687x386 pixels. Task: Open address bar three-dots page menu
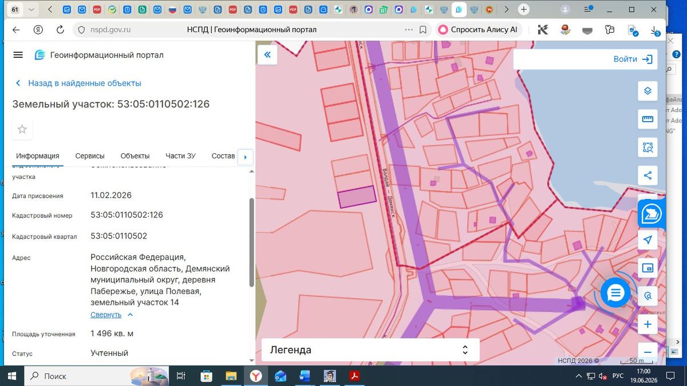(x=408, y=30)
